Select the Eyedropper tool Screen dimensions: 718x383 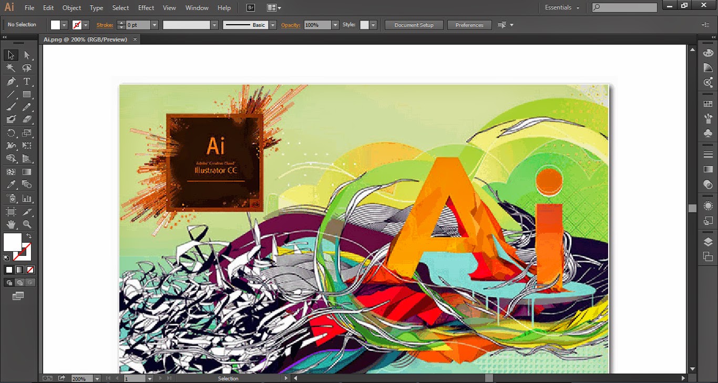[x=11, y=184]
